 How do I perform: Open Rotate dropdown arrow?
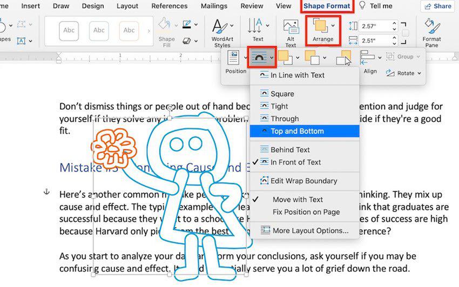pyautogui.click(x=419, y=73)
